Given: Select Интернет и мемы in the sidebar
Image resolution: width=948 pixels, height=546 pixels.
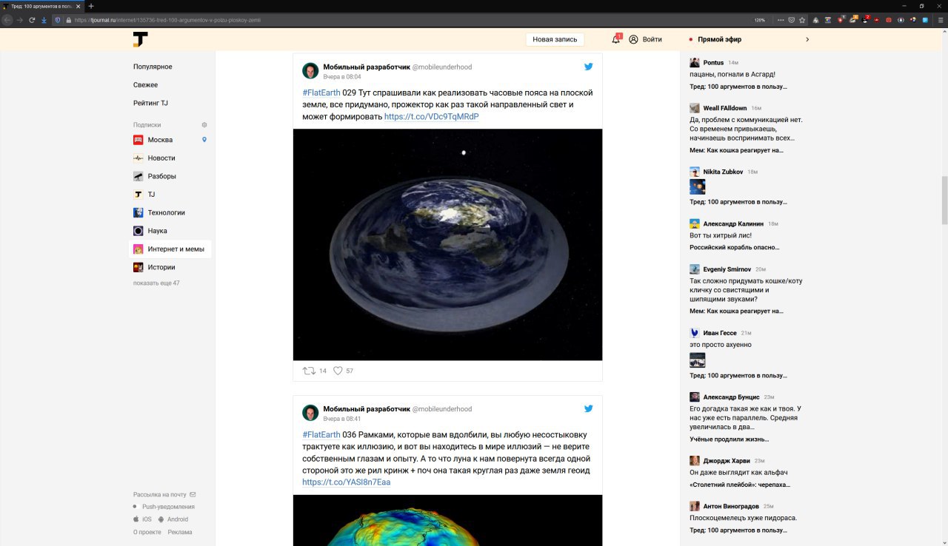Looking at the screenshot, I should (170, 249).
